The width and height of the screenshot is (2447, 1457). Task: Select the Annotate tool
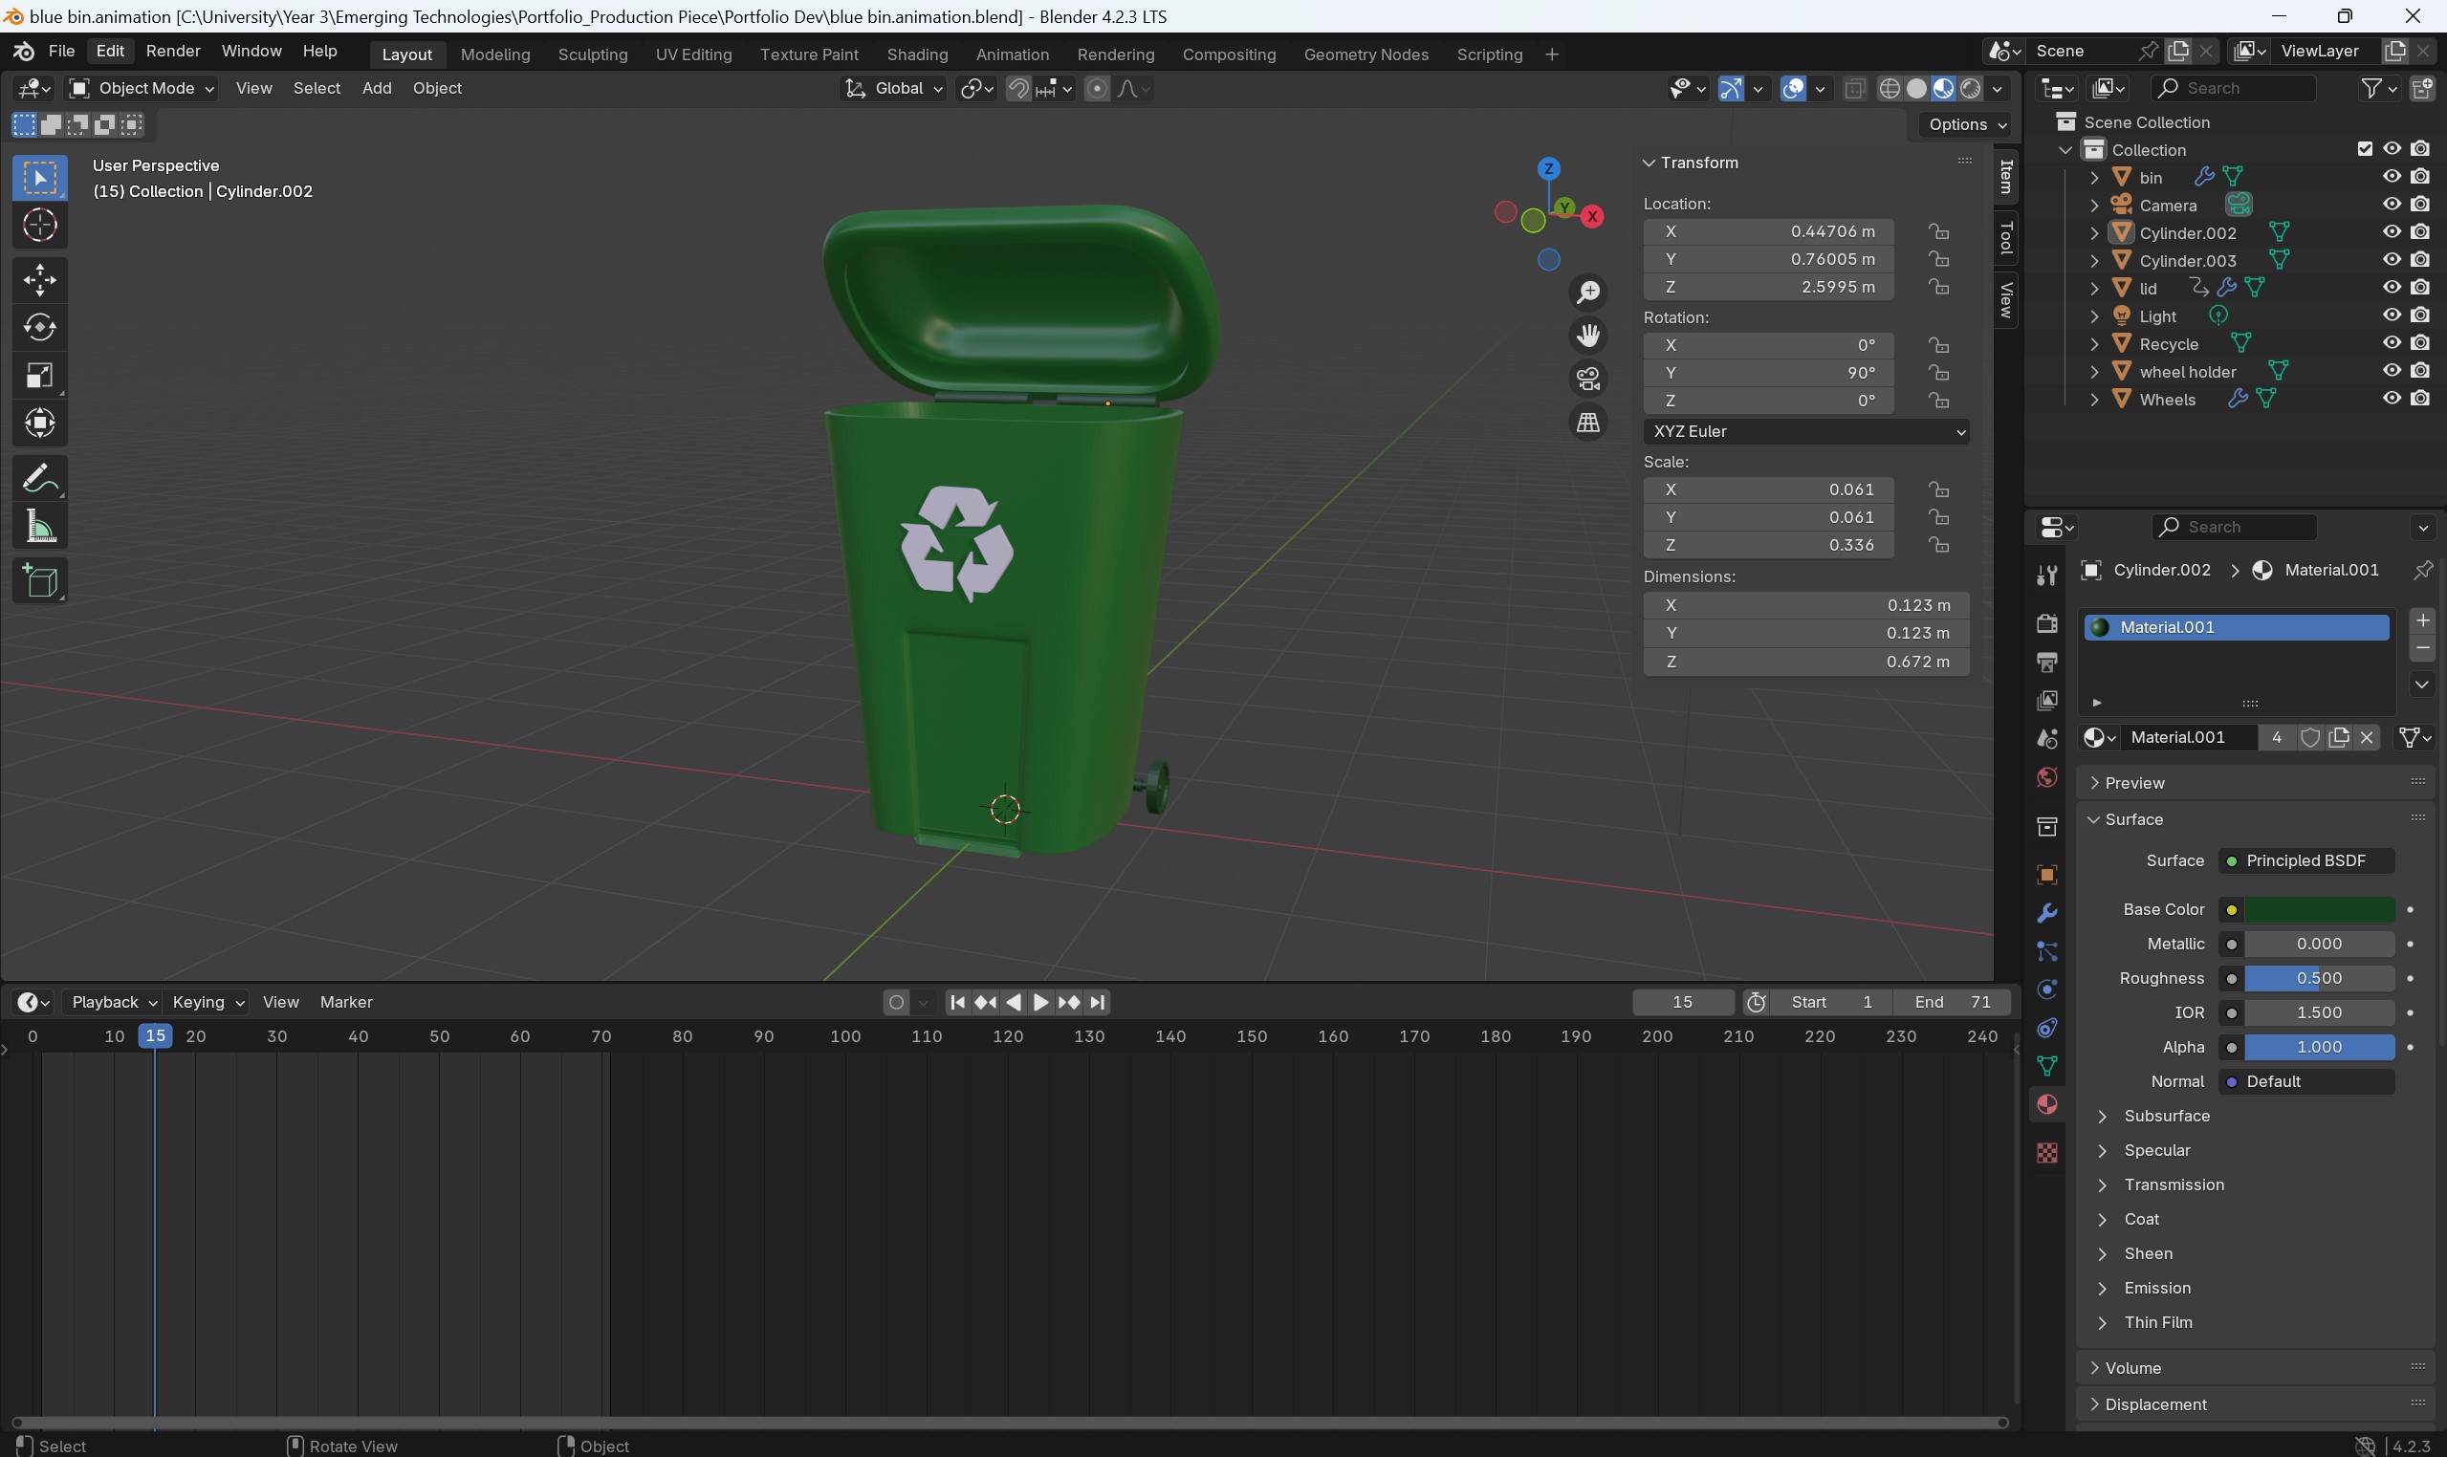(39, 479)
